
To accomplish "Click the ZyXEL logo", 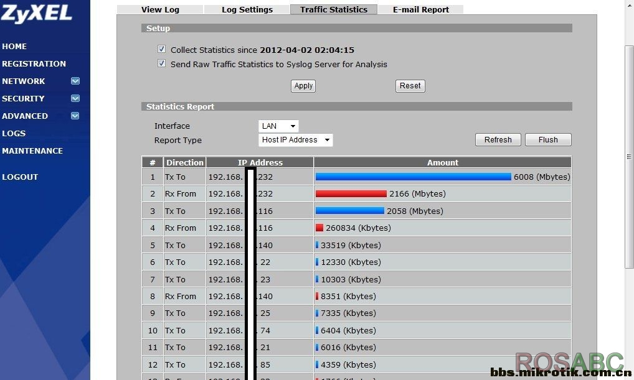I will coord(36,13).
